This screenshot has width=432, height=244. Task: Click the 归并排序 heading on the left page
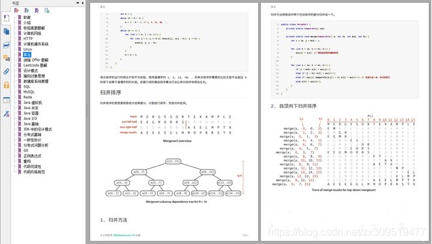click(x=110, y=93)
